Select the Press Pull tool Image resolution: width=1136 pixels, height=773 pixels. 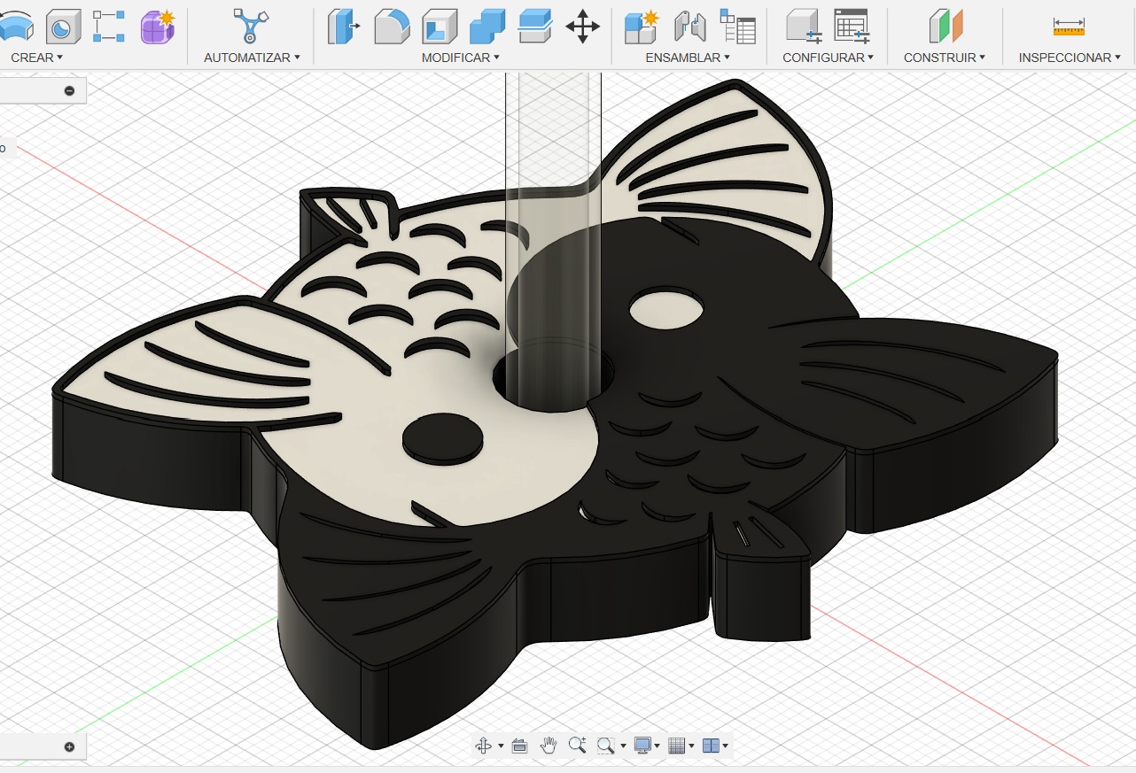[345, 26]
